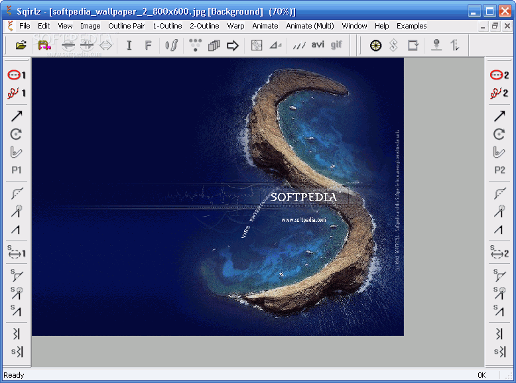Click the diagonal arrow in right toolbar
Screen dimensions: 516x383
[499, 116]
